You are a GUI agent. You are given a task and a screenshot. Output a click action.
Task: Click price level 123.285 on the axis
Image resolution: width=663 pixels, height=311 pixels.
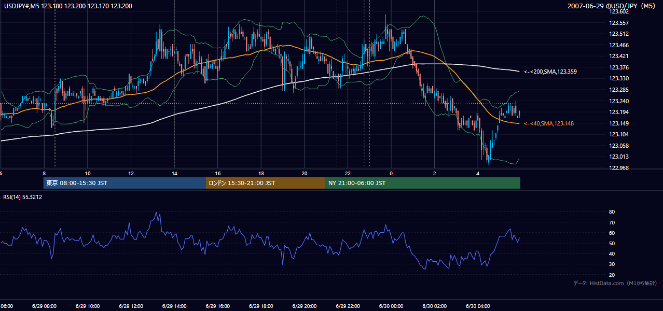coord(618,90)
